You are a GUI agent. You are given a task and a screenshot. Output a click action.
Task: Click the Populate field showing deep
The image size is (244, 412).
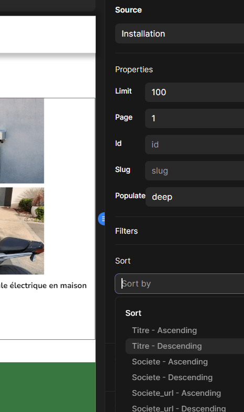pyautogui.click(x=195, y=197)
